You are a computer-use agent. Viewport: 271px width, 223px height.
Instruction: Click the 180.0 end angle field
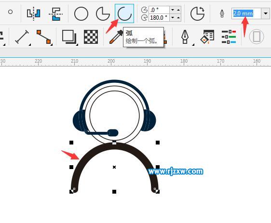(159, 17)
